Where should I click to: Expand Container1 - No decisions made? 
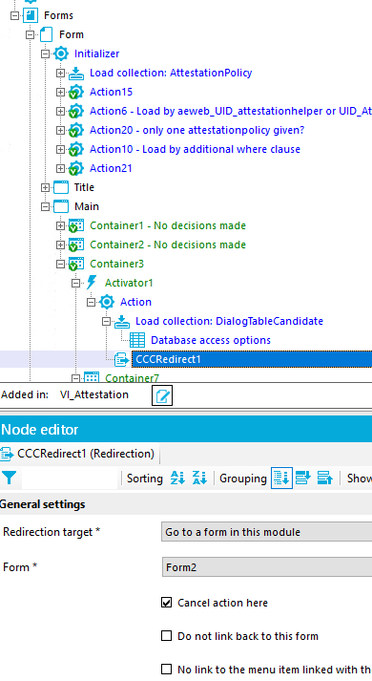pyautogui.click(x=60, y=225)
